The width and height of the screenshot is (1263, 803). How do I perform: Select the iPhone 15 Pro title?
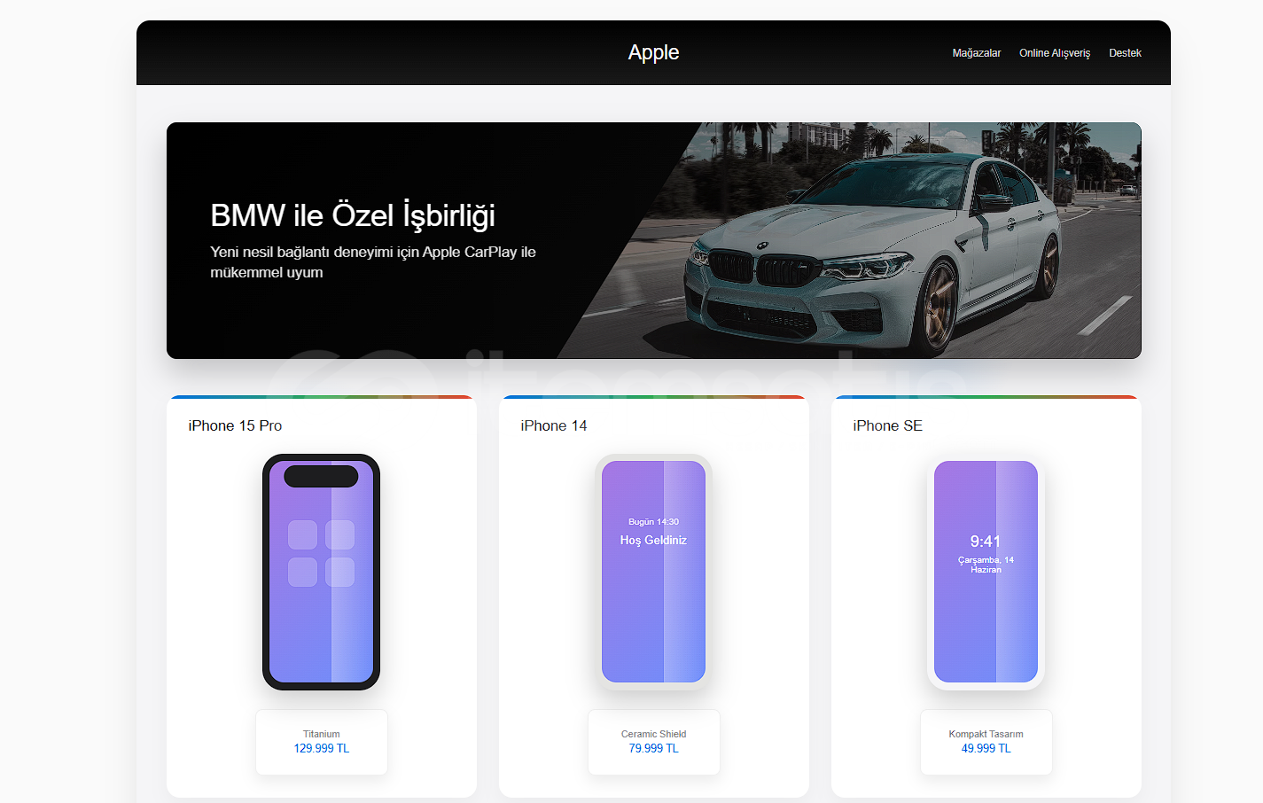(235, 425)
